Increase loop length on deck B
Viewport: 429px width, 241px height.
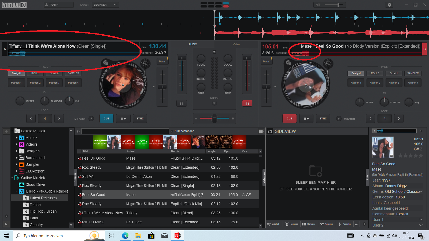click(399, 119)
